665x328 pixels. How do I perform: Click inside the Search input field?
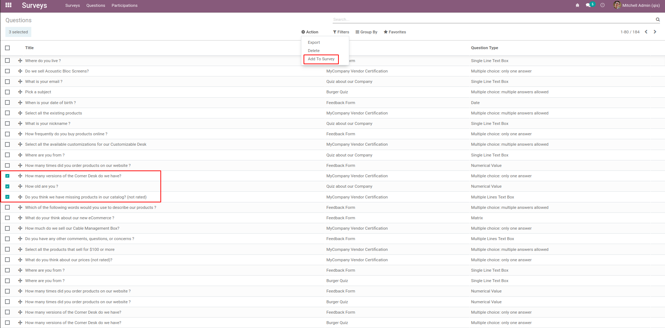[x=493, y=20]
